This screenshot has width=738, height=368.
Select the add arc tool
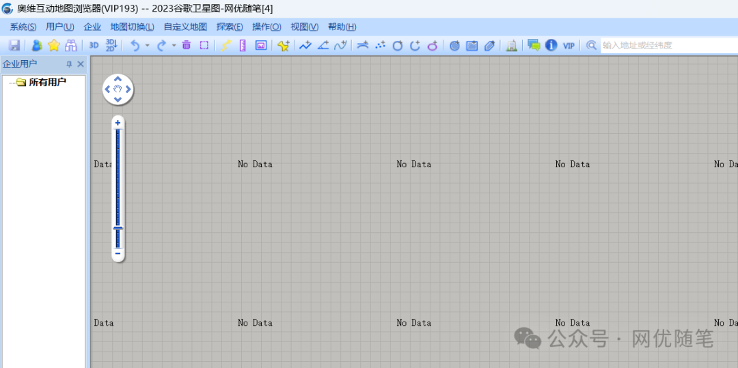click(x=415, y=45)
